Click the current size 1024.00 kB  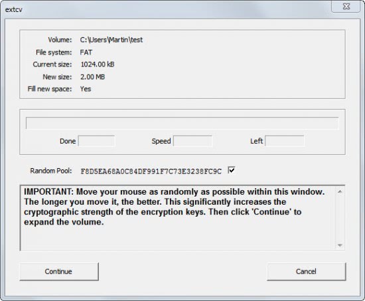coord(98,64)
